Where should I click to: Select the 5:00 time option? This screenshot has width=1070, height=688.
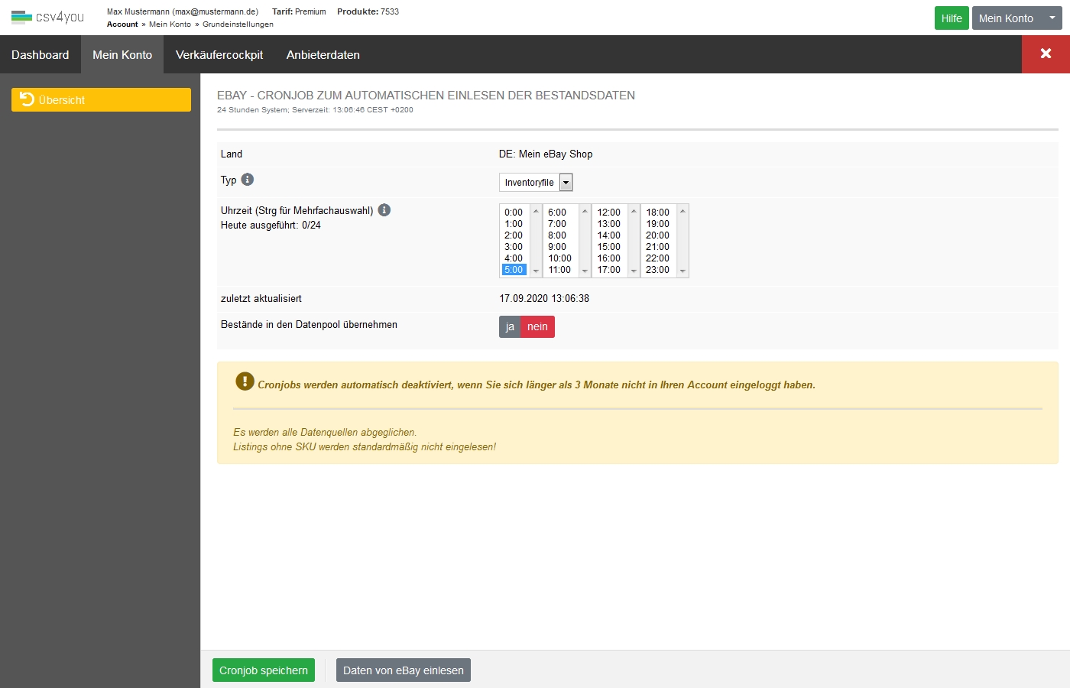click(514, 270)
